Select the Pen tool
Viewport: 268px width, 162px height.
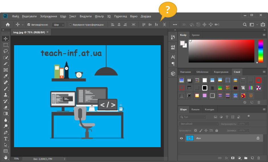(x=5, y=133)
